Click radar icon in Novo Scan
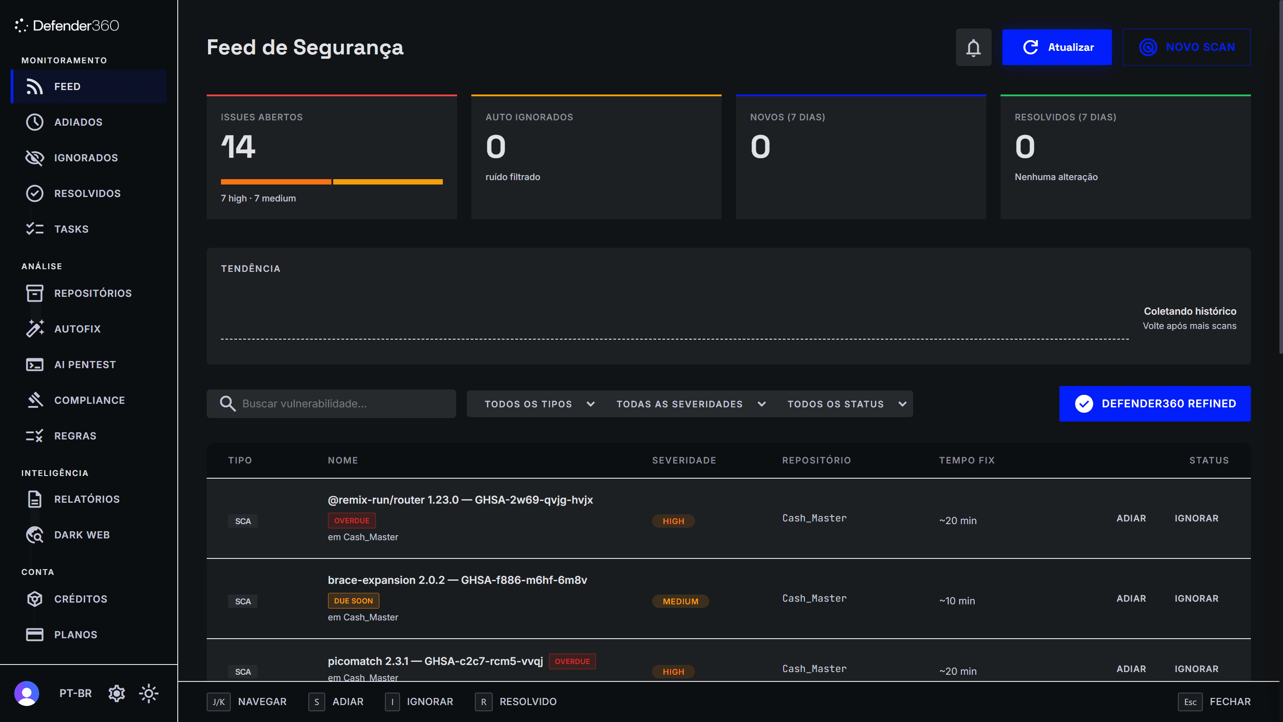 [x=1148, y=47]
